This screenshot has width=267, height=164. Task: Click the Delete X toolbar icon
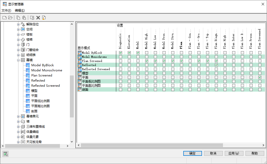coord(38,18)
